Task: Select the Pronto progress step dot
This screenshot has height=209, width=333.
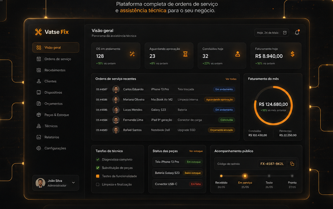Action: click(292, 176)
